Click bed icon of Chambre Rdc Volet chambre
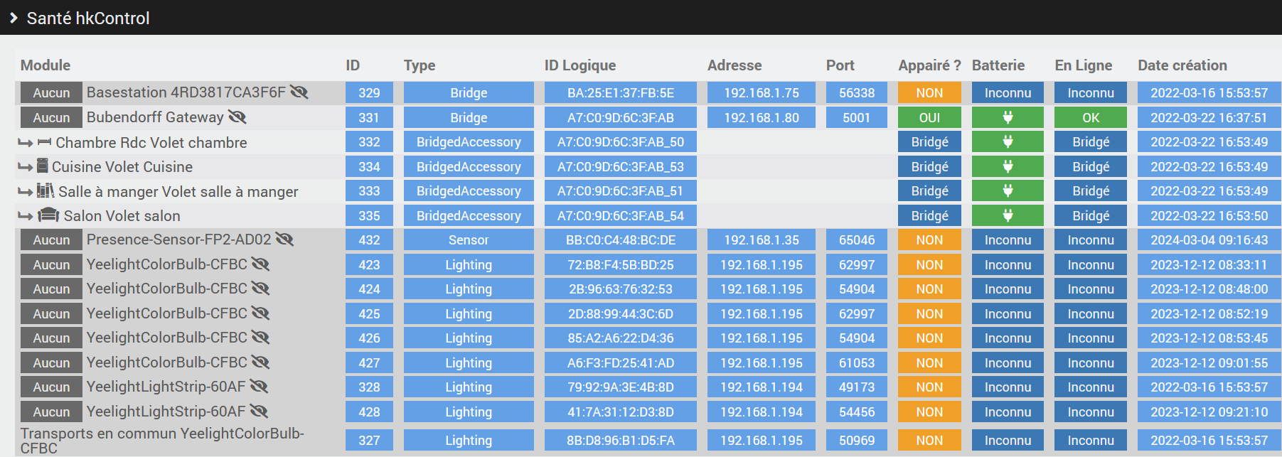The width and height of the screenshot is (1282, 457). click(x=44, y=142)
